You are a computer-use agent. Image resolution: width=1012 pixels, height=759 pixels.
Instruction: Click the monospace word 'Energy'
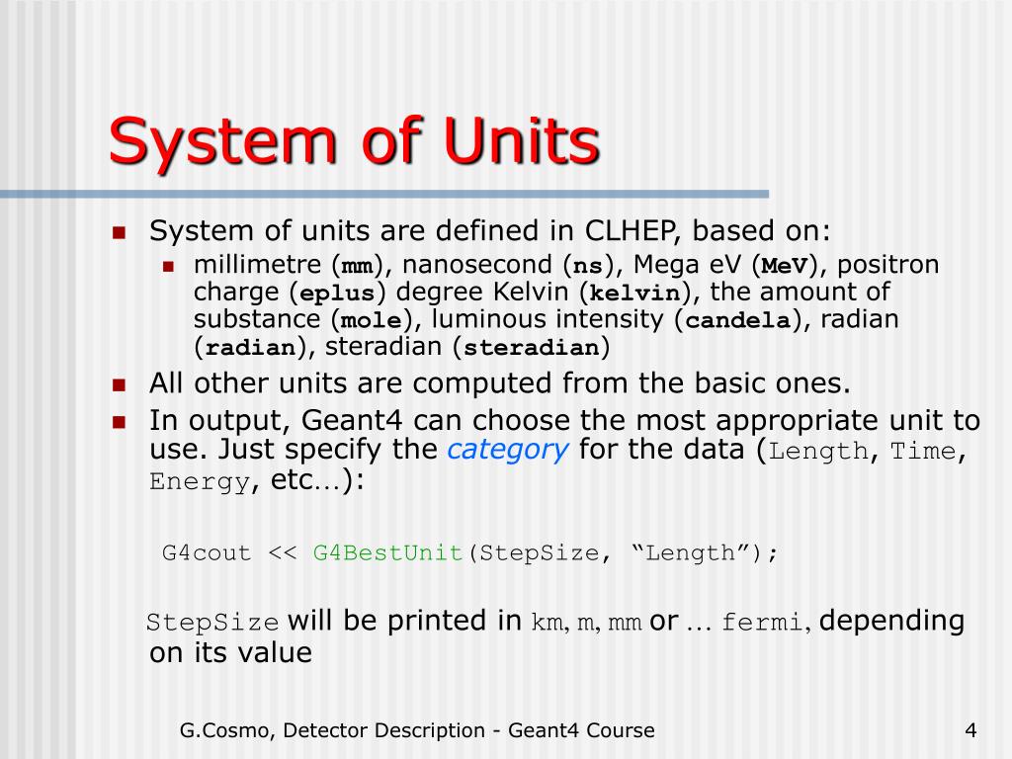[x=200, y=481]
